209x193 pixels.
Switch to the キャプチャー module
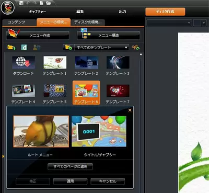38,12
